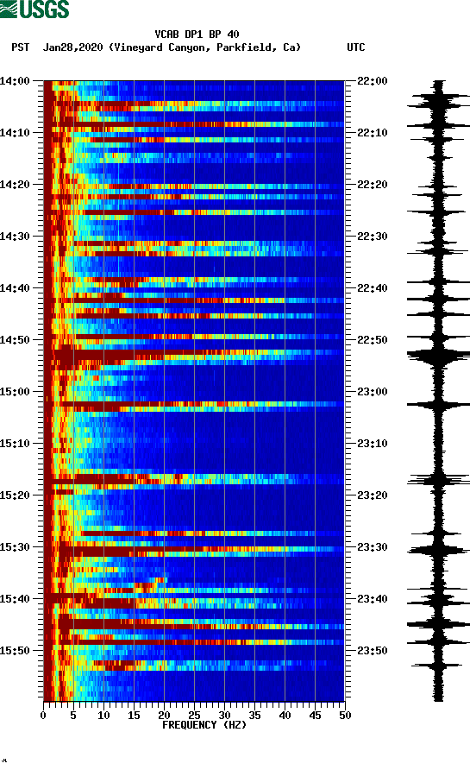
Task: Click the 15:20 PST time label
Action: tap(15, 495)
